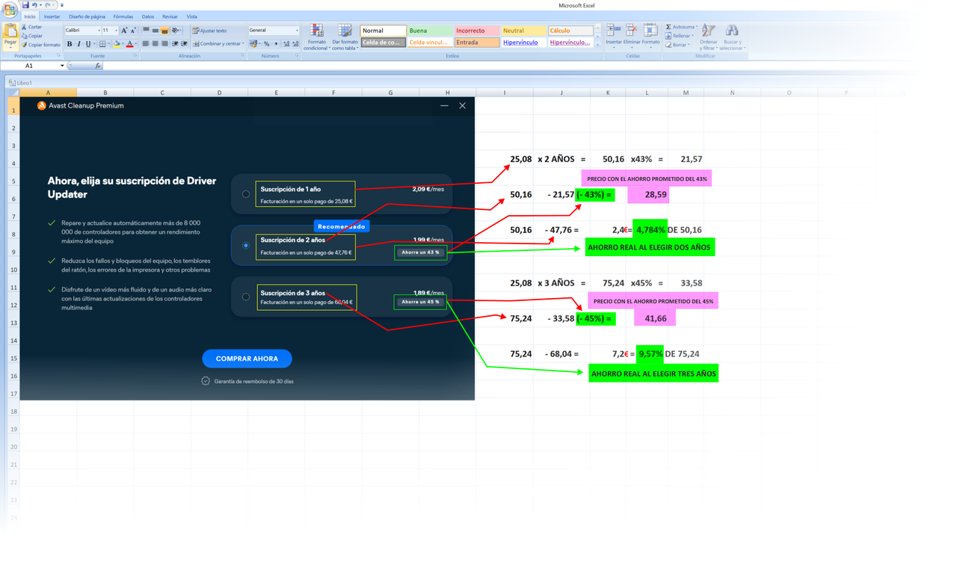Increase font size with the large A icon
Image resolution: width=957 pixels, height=564 pixels.
(x=124, y=31)
